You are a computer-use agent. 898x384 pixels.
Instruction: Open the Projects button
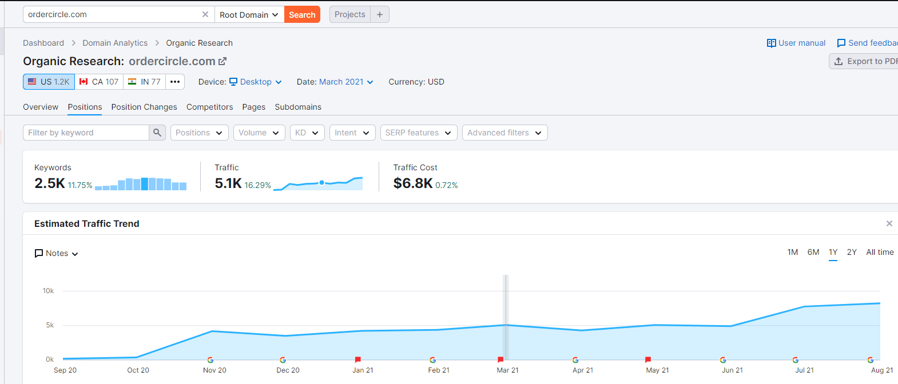coord(350,14)
